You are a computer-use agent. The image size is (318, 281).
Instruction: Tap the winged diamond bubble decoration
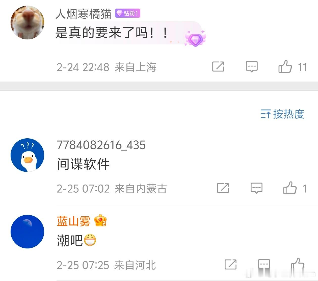pyautogui.click(x=195, y=38)
